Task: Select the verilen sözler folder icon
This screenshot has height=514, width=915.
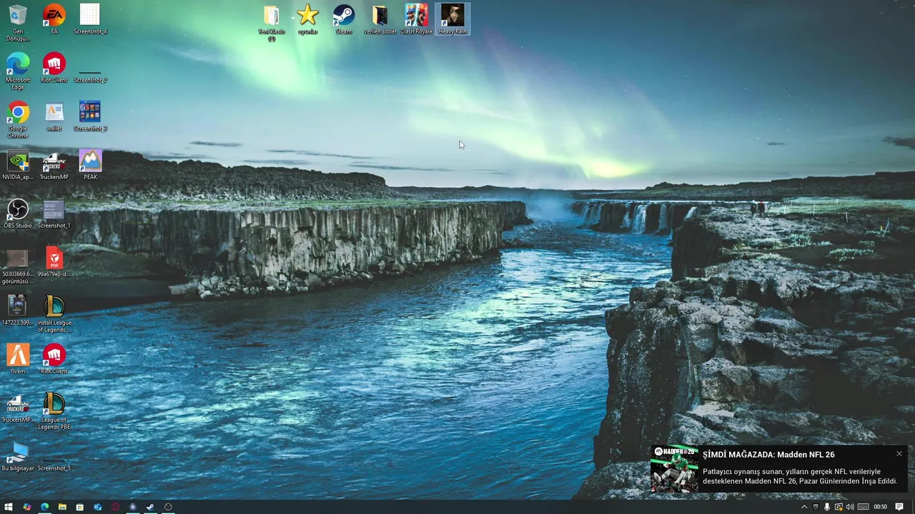Action: (x=380, y=19)
